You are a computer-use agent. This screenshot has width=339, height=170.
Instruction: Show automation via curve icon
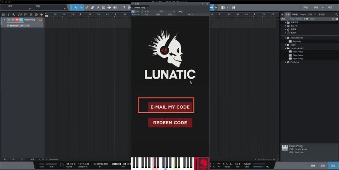click(x=20, y=15)
